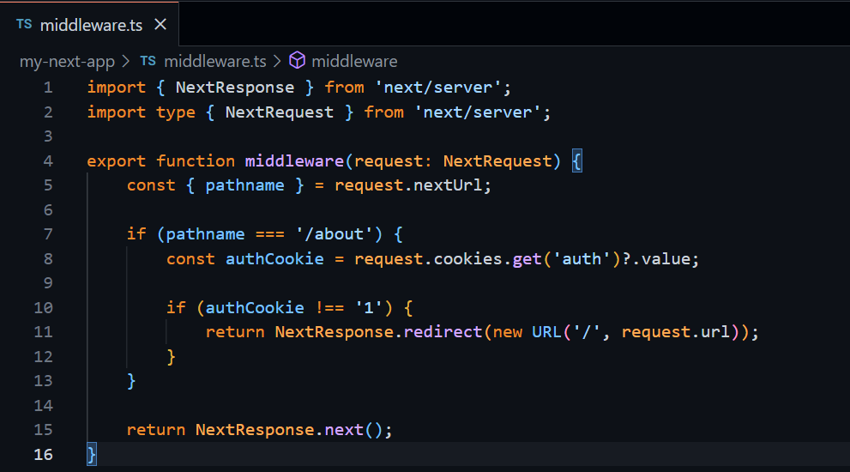850x472 pixels.
Task: Select line number 4 in the gutter
Action: click(x=47, y=161)
